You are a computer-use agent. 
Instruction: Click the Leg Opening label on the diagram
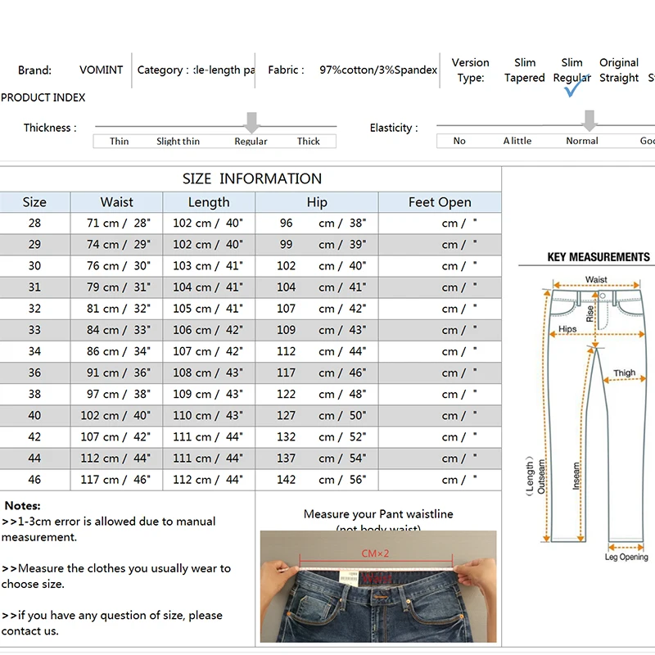pos(626,557)
